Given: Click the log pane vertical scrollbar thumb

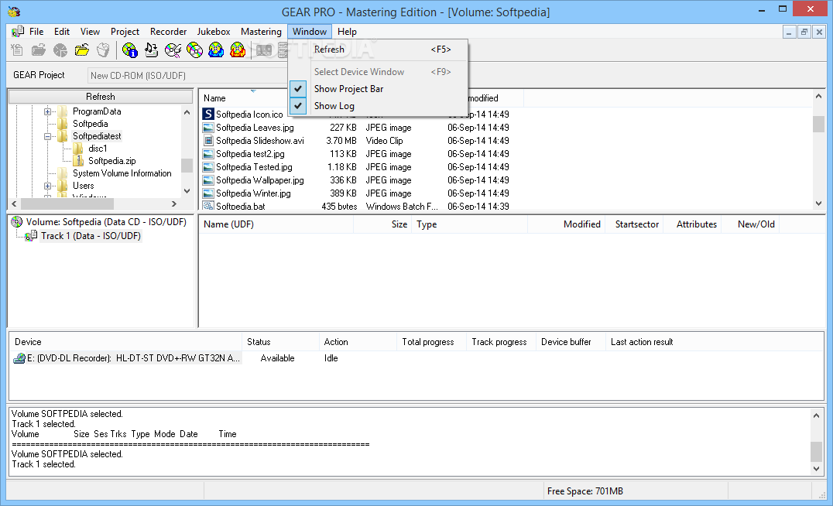Looking at the screenshot, I should click(x=816, y=452).
